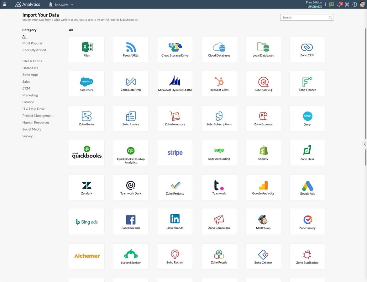
Task: Open the apps grid launcher icon
Action: coord(4,4)
